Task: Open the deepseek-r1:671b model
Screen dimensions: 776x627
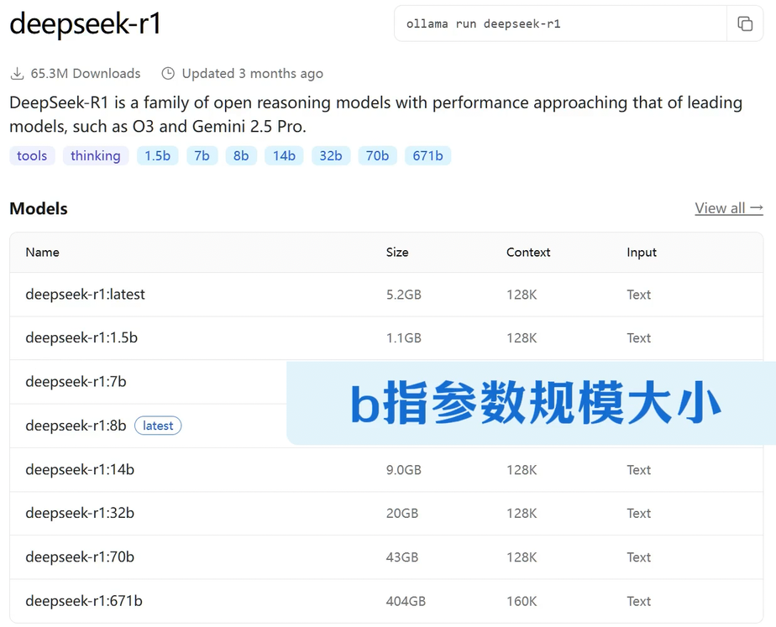Action: pyautogui.click(x=84, y=601)
